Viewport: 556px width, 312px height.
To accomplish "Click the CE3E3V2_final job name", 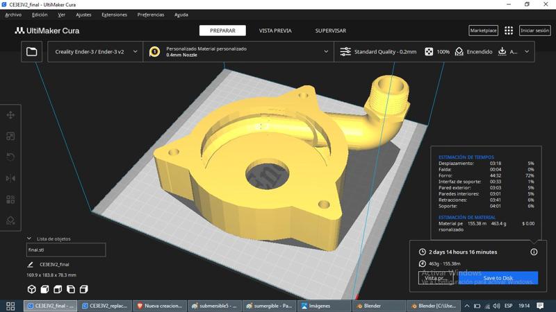I will coord(54,264).
